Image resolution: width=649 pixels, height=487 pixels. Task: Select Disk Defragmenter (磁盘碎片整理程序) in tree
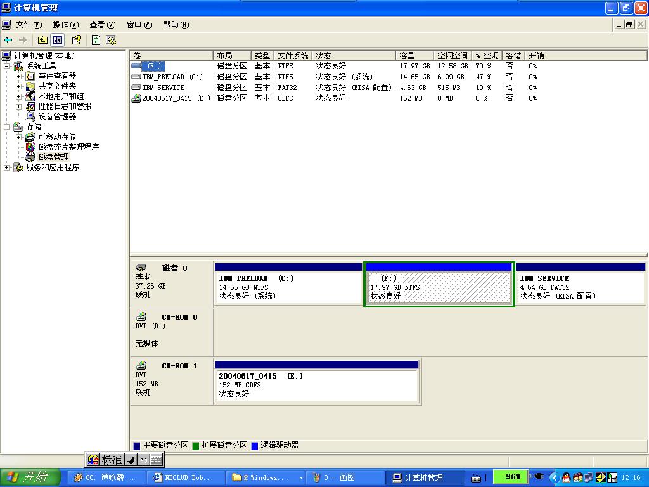pyautogui.click(x=68, y=147)
